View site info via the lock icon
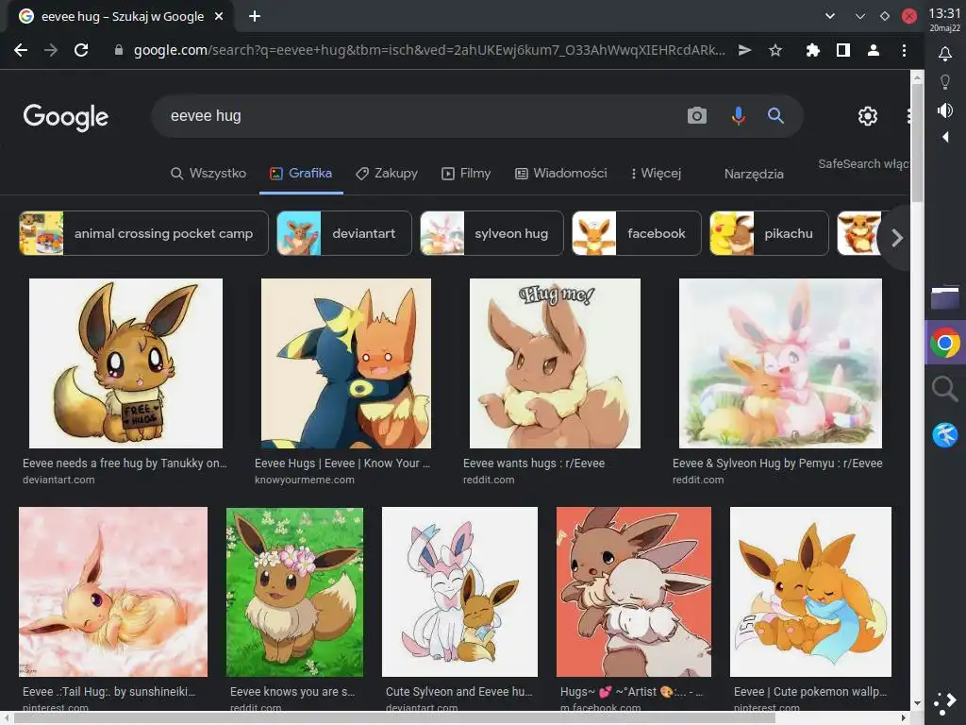 tap(119, 50)
